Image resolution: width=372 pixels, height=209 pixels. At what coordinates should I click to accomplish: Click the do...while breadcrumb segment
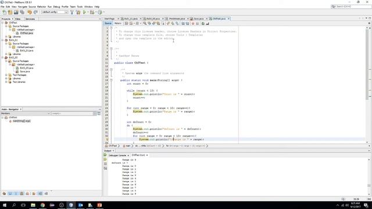click(148, 146)
